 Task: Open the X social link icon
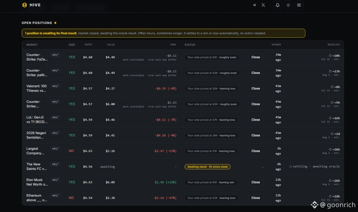pyautogui.click(x=263, y=5)
